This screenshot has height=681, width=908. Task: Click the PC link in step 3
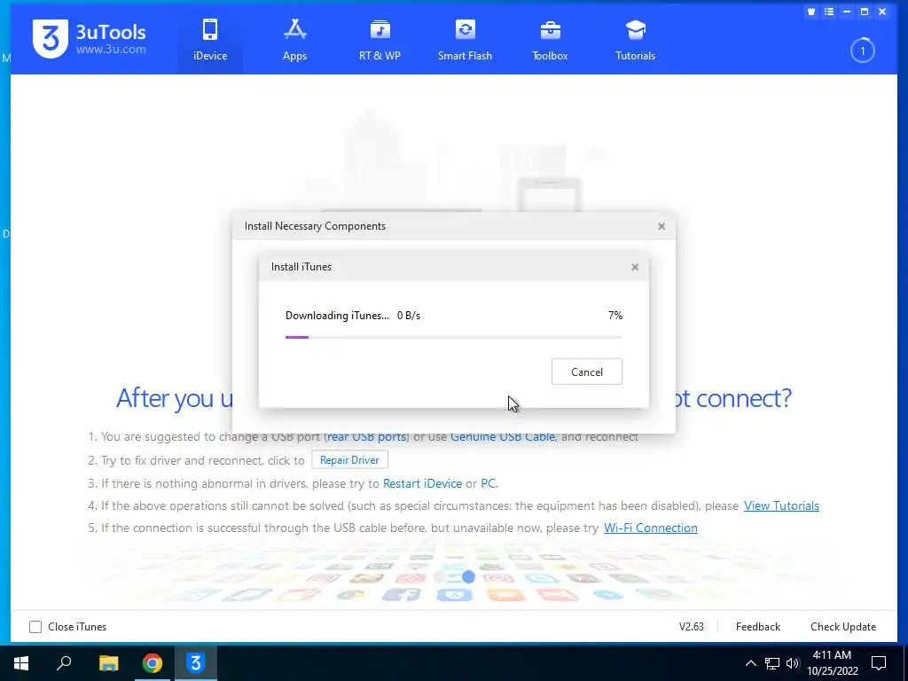489,483
